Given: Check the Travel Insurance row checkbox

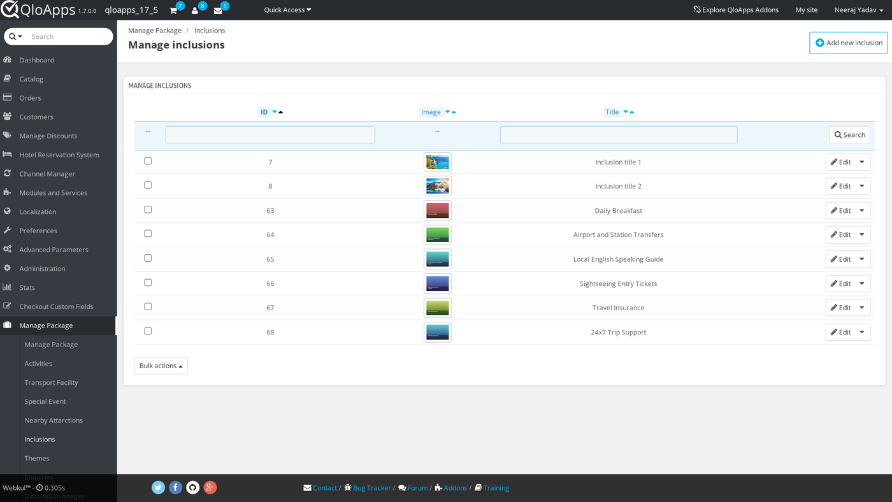Looking at the screenshot, I should pos(148,306).
